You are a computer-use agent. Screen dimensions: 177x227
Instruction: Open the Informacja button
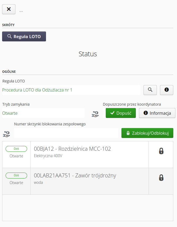[157, 113]
